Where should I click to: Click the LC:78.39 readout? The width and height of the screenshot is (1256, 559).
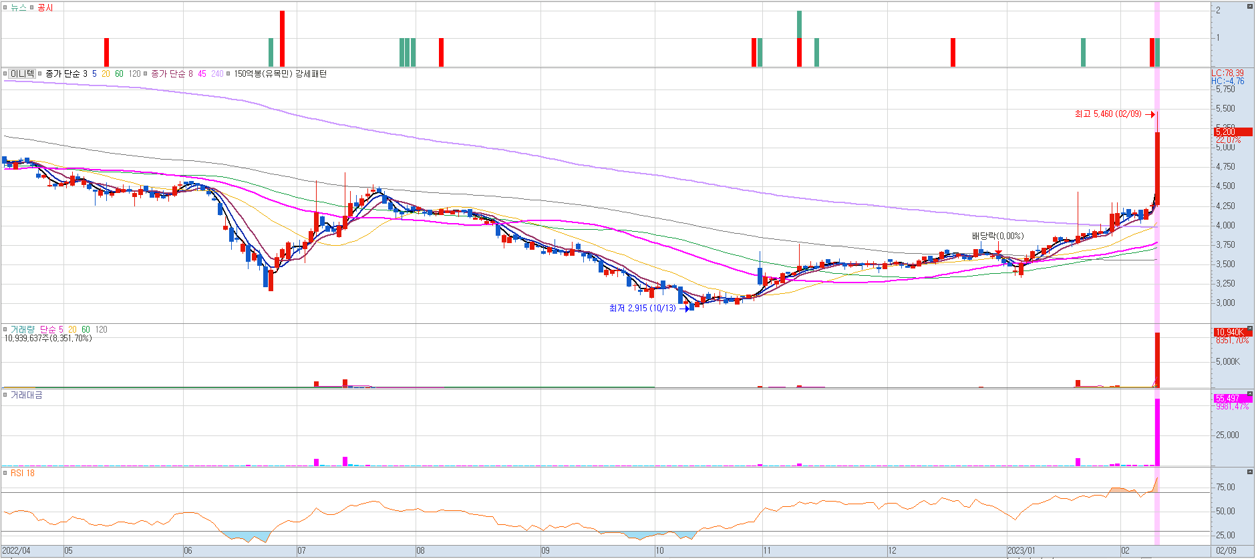[1228, 73]
